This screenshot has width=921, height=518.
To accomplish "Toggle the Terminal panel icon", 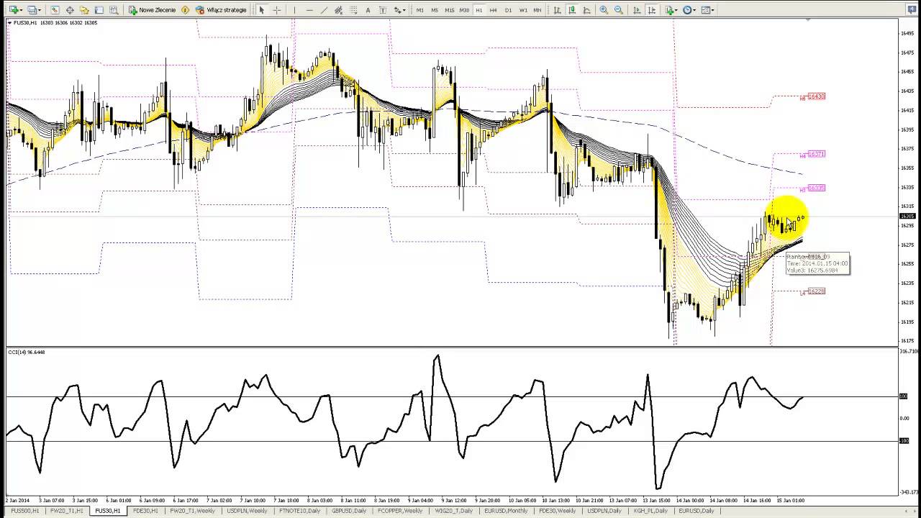I will [x=99, y=10].
